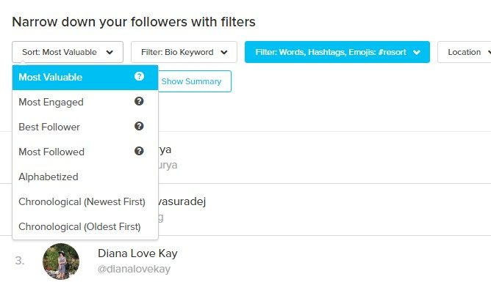Image resolution: width=491 pixels, height=282 pixels.
Task: Click chevron on Bio Keyword filter
Action: click(x=224, y=53)
